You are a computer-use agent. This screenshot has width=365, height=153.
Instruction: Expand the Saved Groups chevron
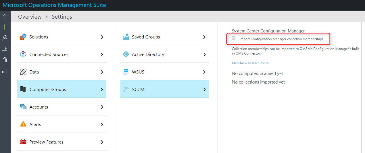click(x=204, y=37)
